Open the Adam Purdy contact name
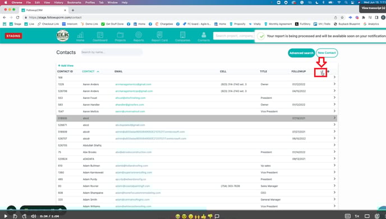386x219 pixels. (x=90, y=179)
